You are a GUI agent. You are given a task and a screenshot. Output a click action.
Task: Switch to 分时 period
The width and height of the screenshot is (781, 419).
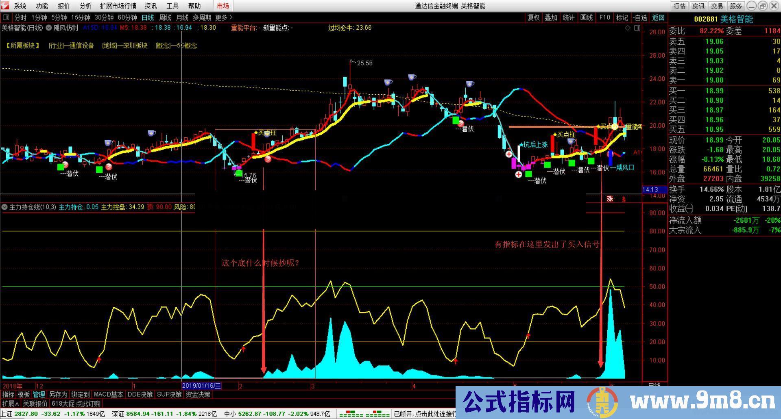coord(20,17)
